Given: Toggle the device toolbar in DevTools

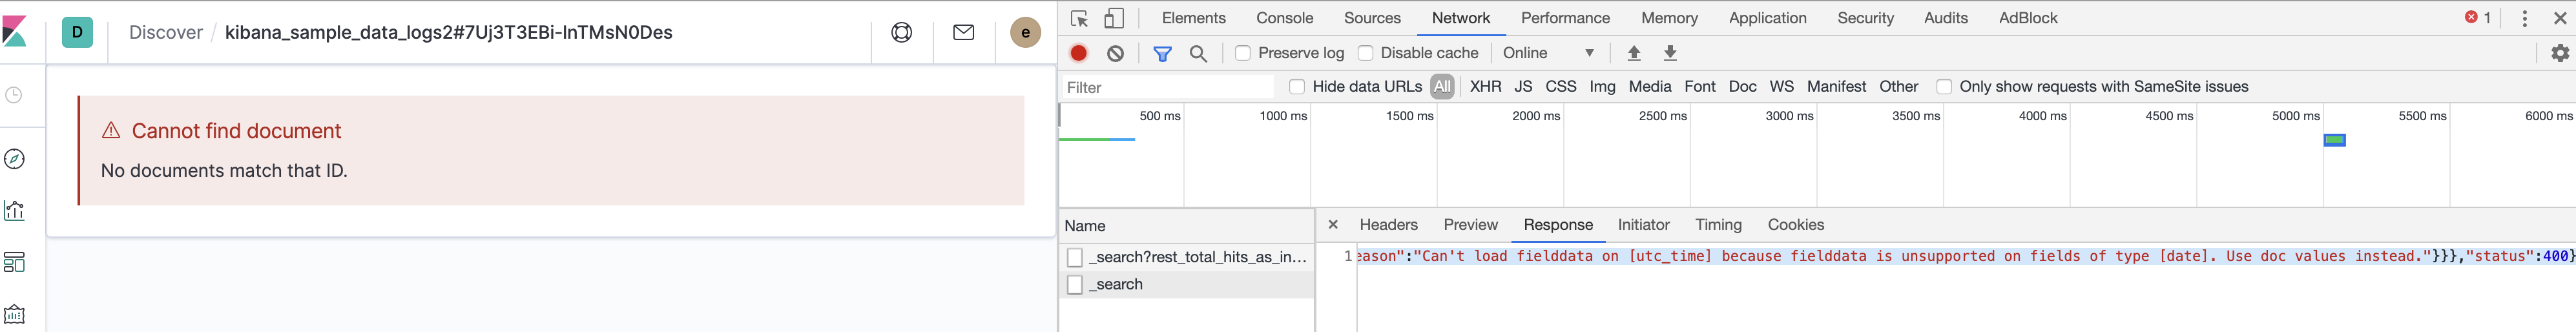Looking at the screenshot, I should (1113, 18).
